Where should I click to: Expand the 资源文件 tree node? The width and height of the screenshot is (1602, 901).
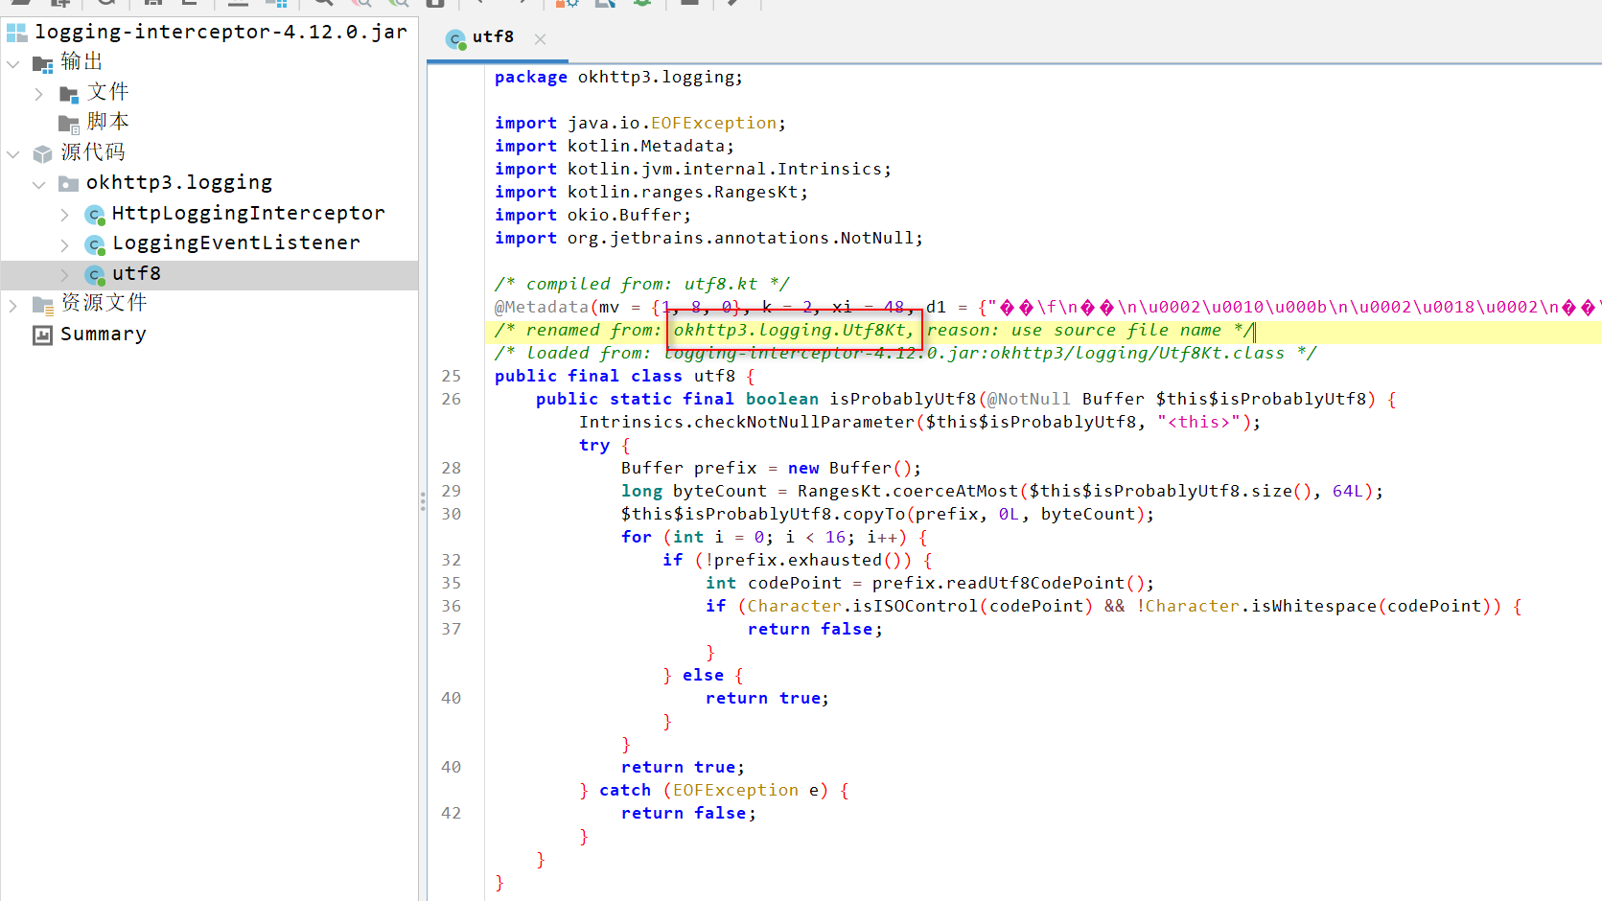tap(13, 306)
